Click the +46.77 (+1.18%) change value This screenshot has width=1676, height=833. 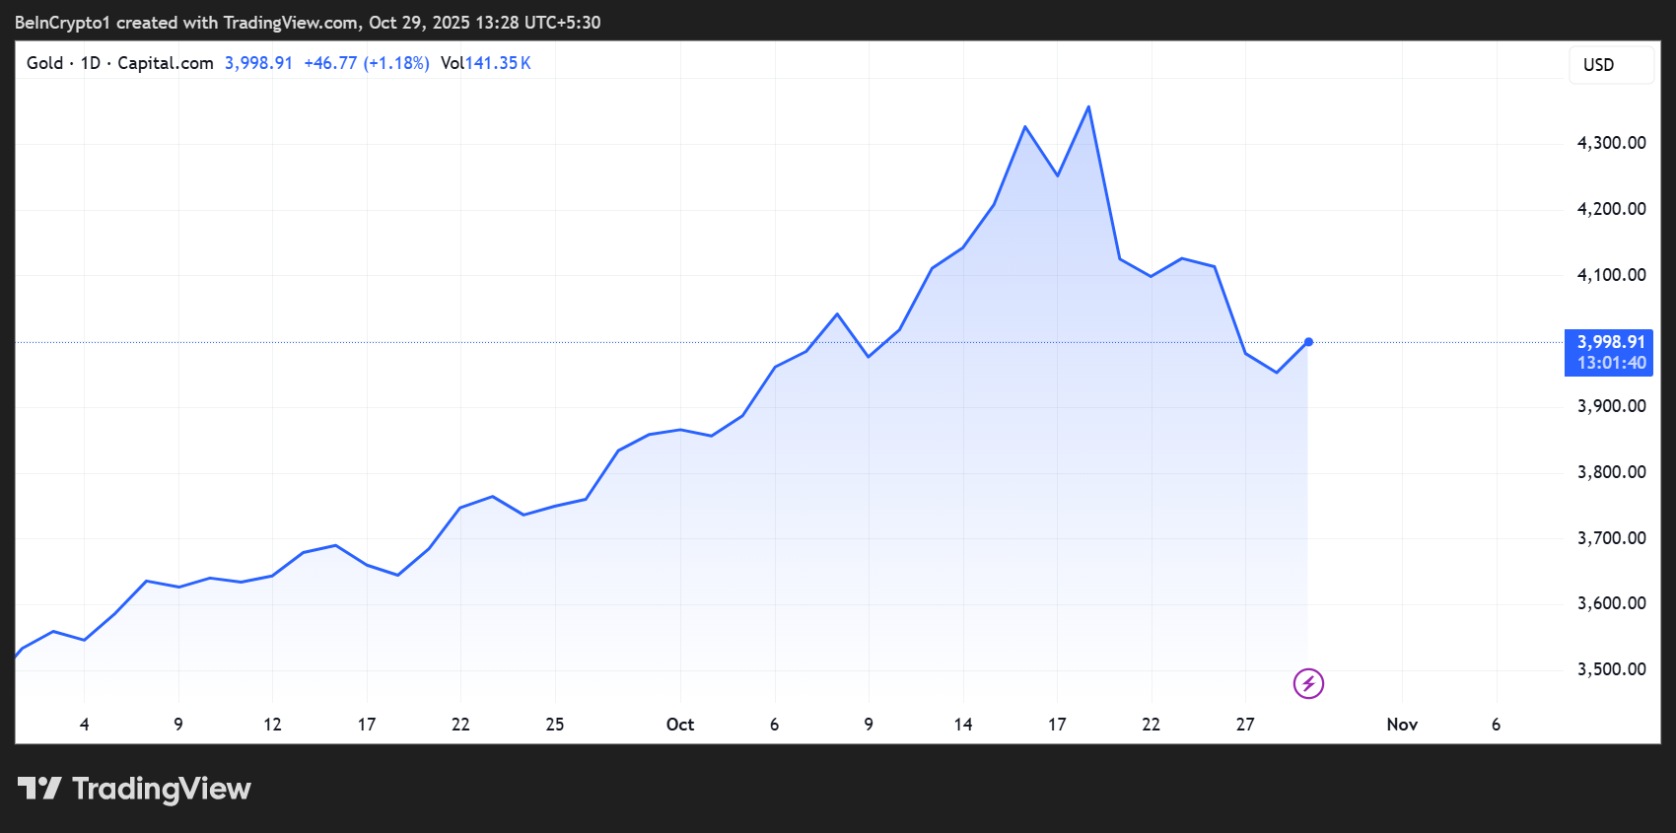(x=367, y=63)
